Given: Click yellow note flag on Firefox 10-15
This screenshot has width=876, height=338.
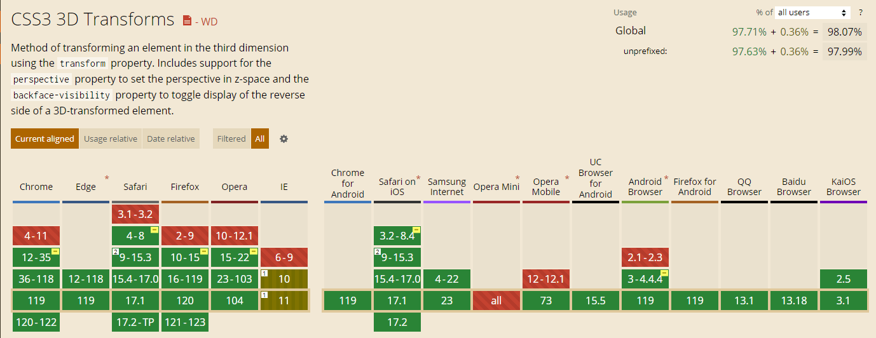Looking at the screenshot, I should tap(204, 252).
